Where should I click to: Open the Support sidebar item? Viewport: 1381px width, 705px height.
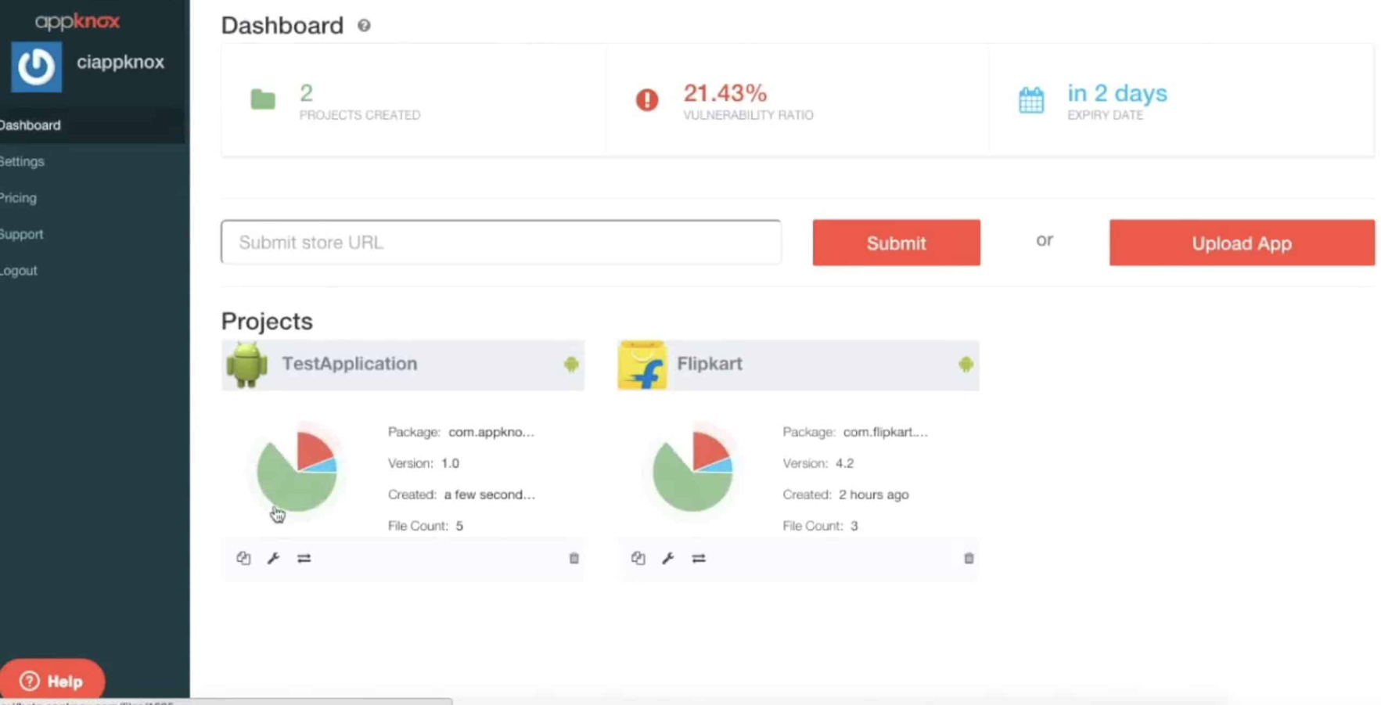22,234
